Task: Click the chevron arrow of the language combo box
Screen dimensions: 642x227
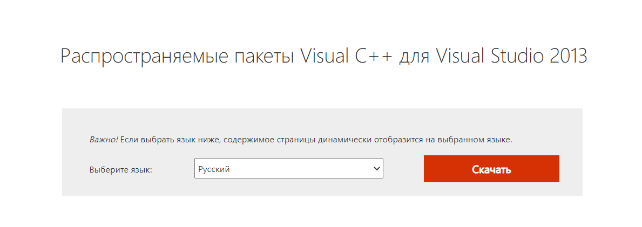Action: coord(377,169)
